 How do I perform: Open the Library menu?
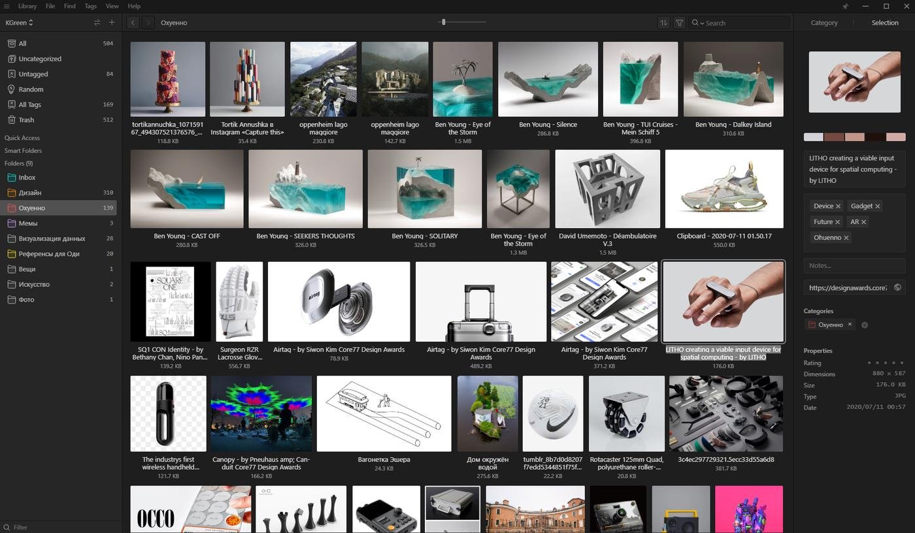(27, 6)
